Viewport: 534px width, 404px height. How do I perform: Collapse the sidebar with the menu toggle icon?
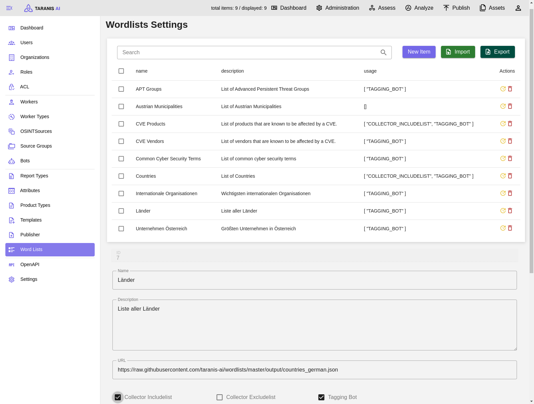9,8
